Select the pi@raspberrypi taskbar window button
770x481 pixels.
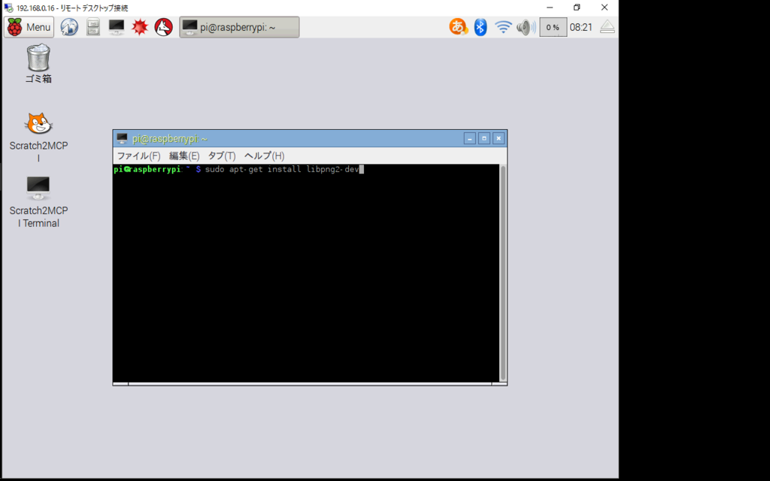(x=239, y=27)
